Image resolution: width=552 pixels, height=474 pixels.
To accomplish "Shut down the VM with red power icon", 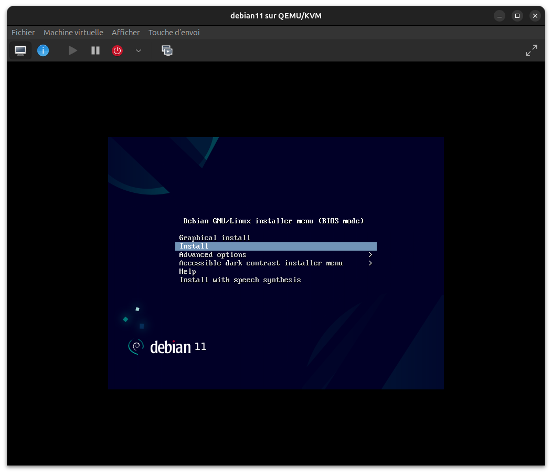I will pyautogui.click(x=118, y=50).
